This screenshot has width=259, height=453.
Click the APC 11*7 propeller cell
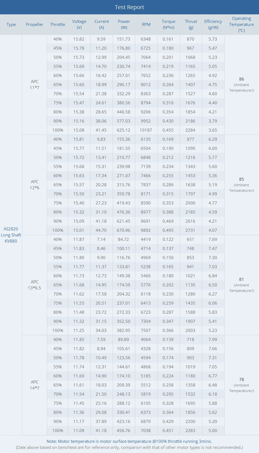(x=34, y=85)
